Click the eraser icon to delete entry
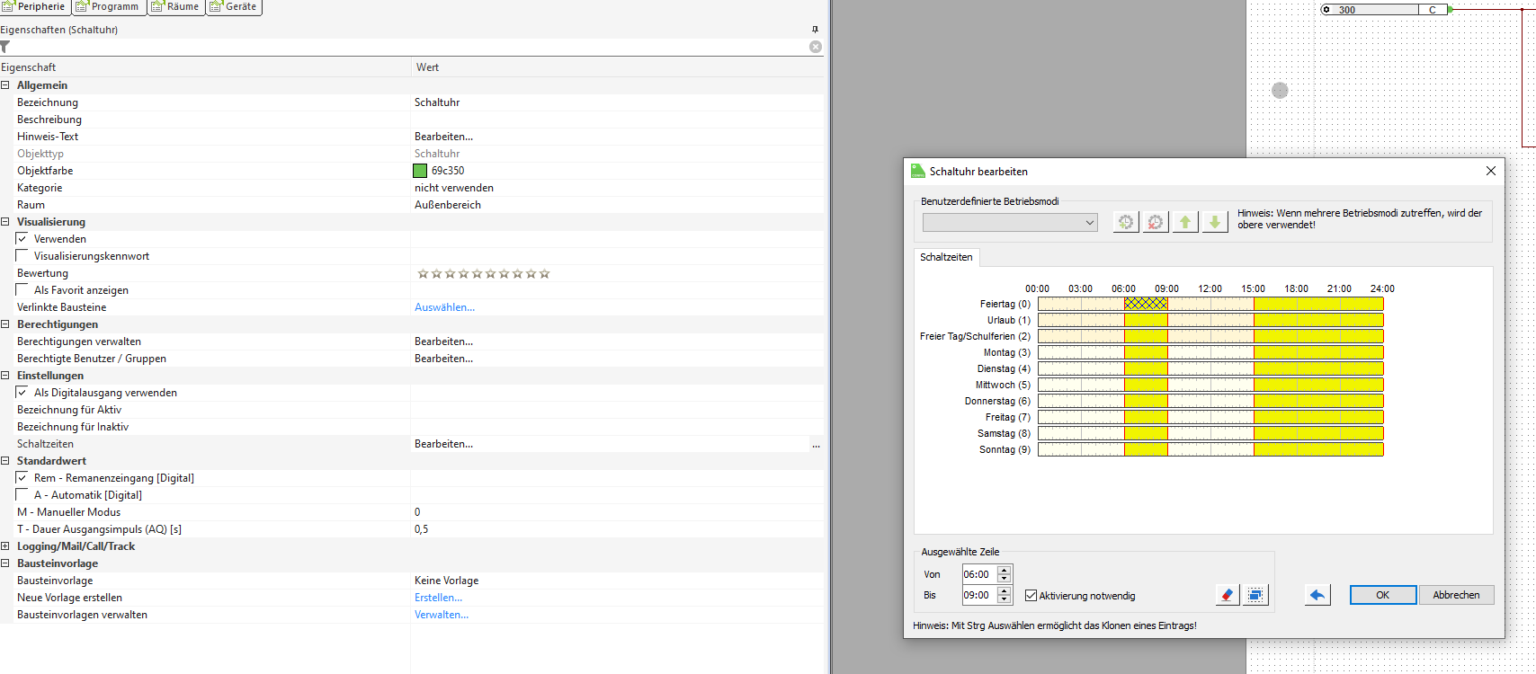This screenshot has width=1536, height=674. point(1227,595)
